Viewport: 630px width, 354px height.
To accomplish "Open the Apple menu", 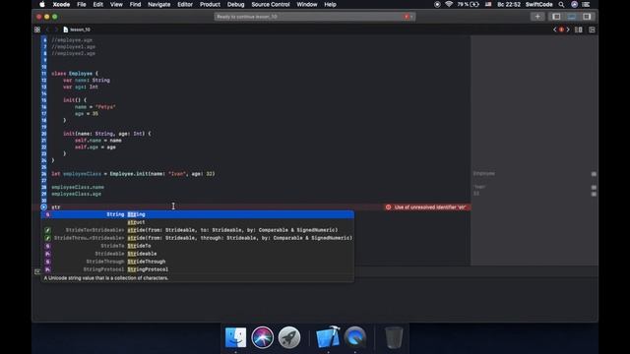I will pyautogui.click(x=41, y=4).
